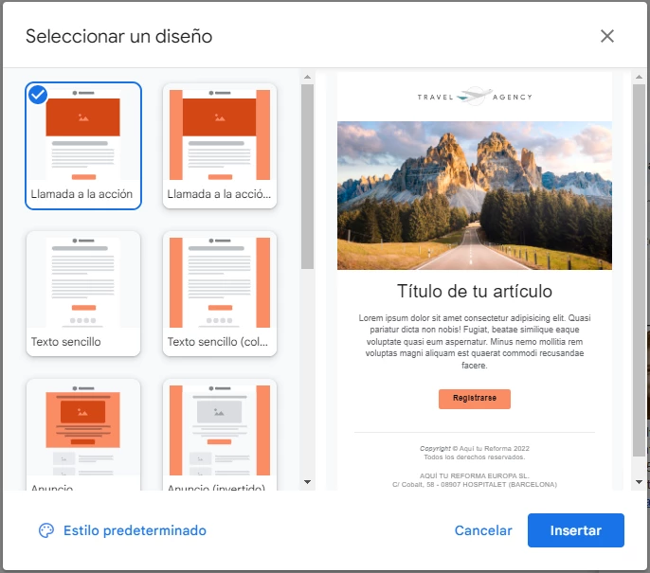Screen dimensions: 650x573
Task: Click the Travel Agency logo in preview
Action: point(475,97)
